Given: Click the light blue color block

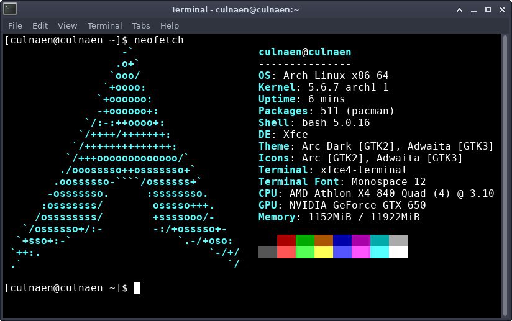Looking at the screenshot, I should (342, 252).
